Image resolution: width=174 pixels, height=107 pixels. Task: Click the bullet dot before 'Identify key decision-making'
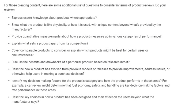(x=9, y=81)
